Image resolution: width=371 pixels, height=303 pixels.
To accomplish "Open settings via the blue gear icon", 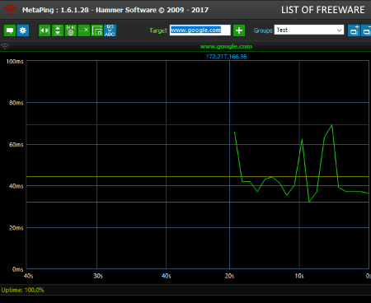I will (x=23, y=30).
